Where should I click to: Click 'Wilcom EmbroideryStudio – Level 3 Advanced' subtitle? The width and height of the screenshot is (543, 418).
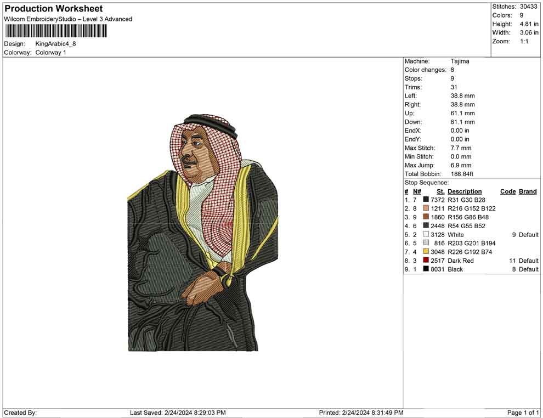(x=68, y=19)
